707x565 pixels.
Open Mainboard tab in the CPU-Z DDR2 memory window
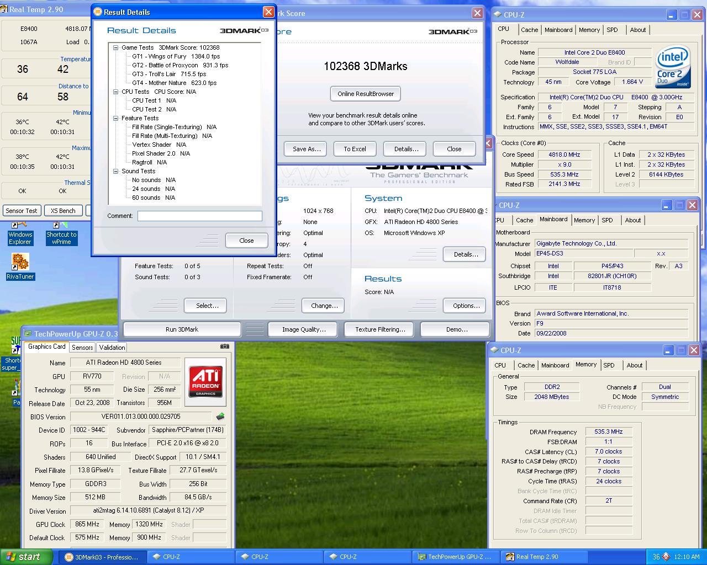(x=555, y=365)
